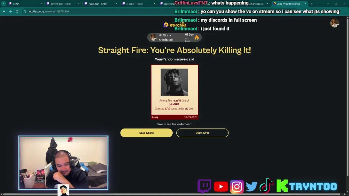Click the avatar beside Hi Alireza greeting
Image resolution: width=349 pixels, height=196 pixels.
(154, 37)
